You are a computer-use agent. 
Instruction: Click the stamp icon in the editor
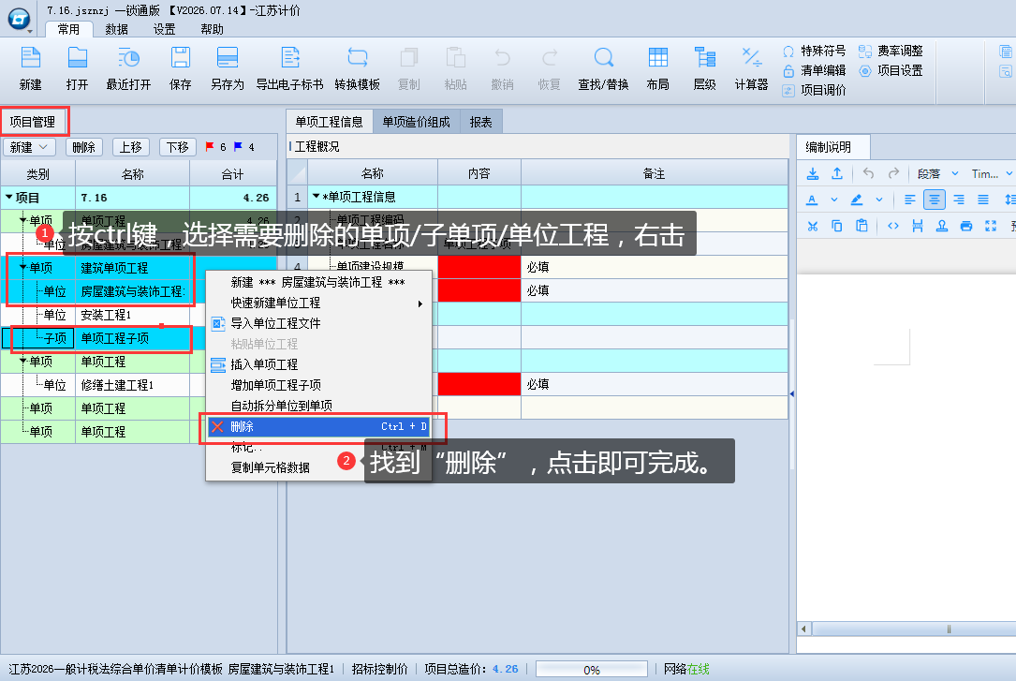pos(942,226)
